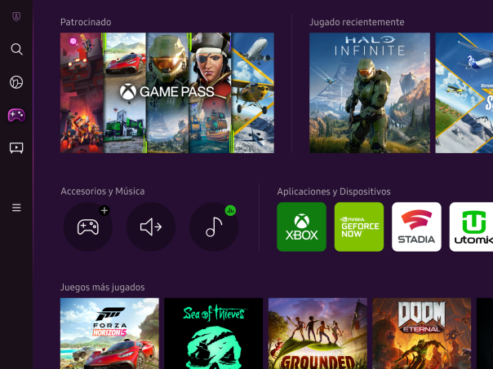Select the Forza Horizon 5 game
Screen dimensions: 493x369
coord(109,333)
